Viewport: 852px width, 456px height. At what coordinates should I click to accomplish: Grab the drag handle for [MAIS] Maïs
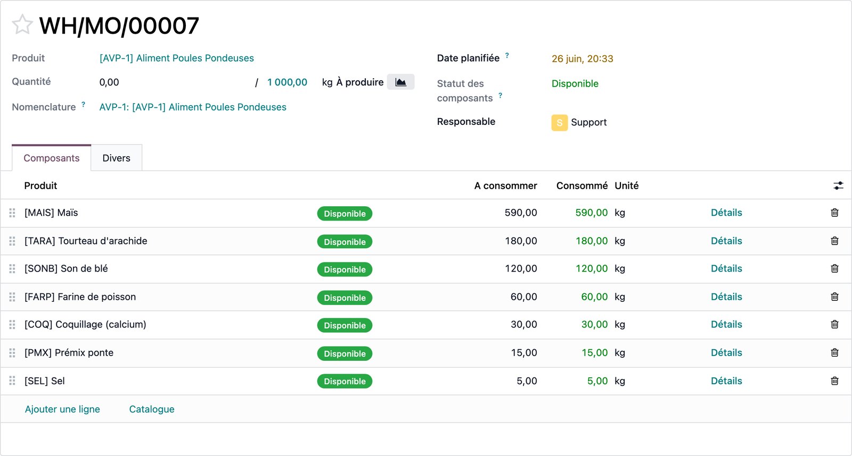12,213
